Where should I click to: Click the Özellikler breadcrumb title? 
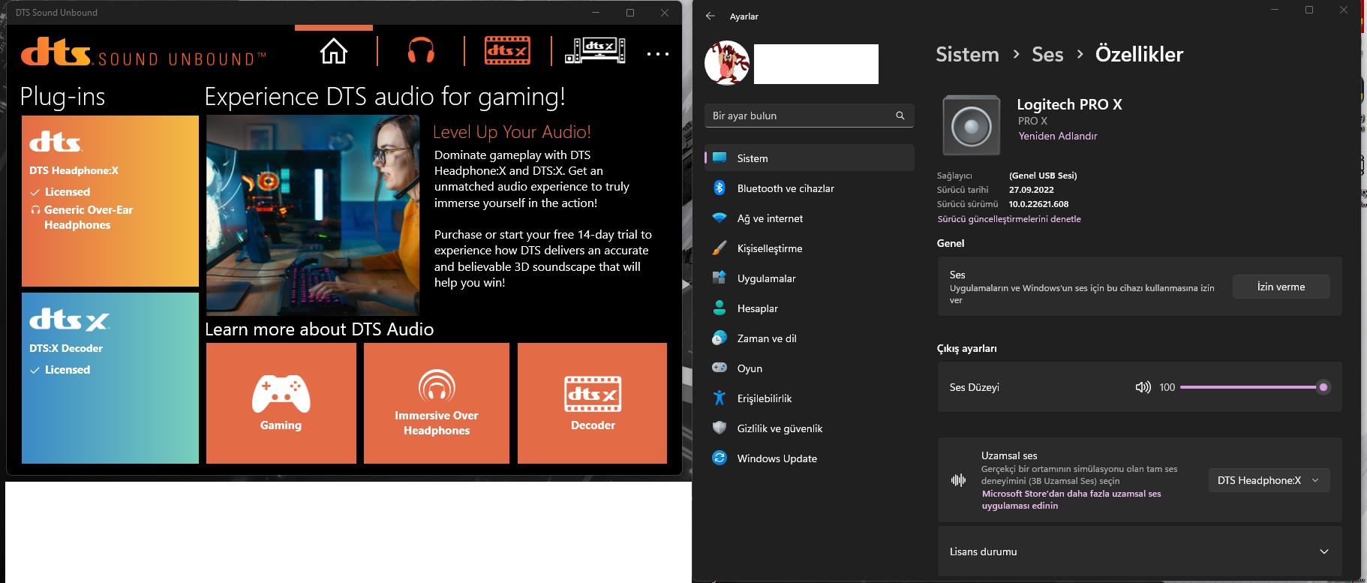click(1139, 55)
